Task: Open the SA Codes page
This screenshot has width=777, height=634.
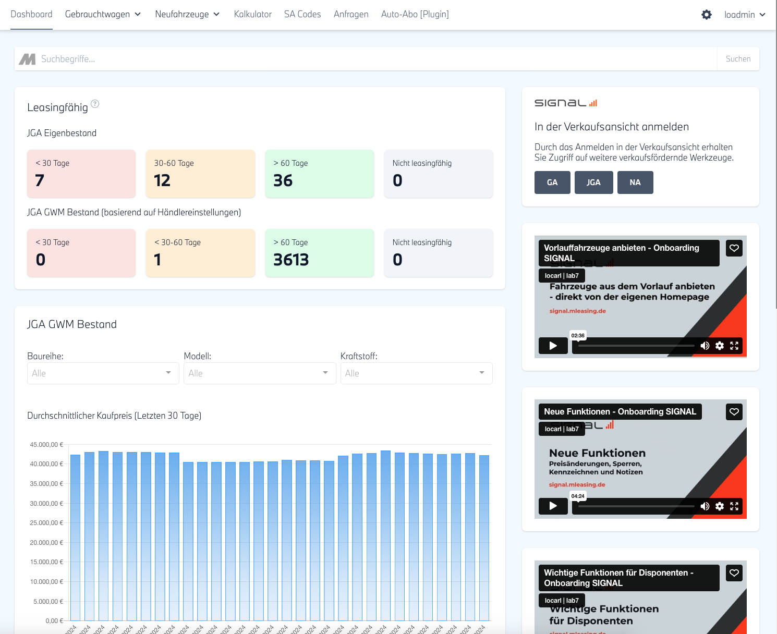Action: [302, 15]
